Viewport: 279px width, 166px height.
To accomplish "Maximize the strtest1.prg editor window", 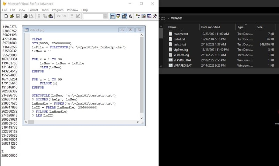I will [130, 30].
